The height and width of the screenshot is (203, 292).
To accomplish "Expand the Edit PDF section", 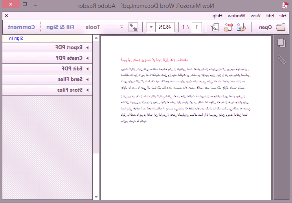I will pos(47,69).
